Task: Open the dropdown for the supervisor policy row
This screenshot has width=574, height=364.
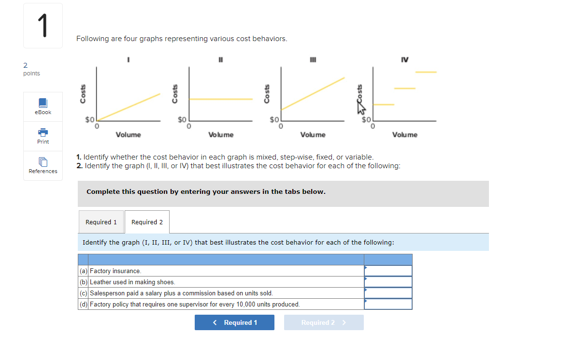Action: tap(388, 304)
